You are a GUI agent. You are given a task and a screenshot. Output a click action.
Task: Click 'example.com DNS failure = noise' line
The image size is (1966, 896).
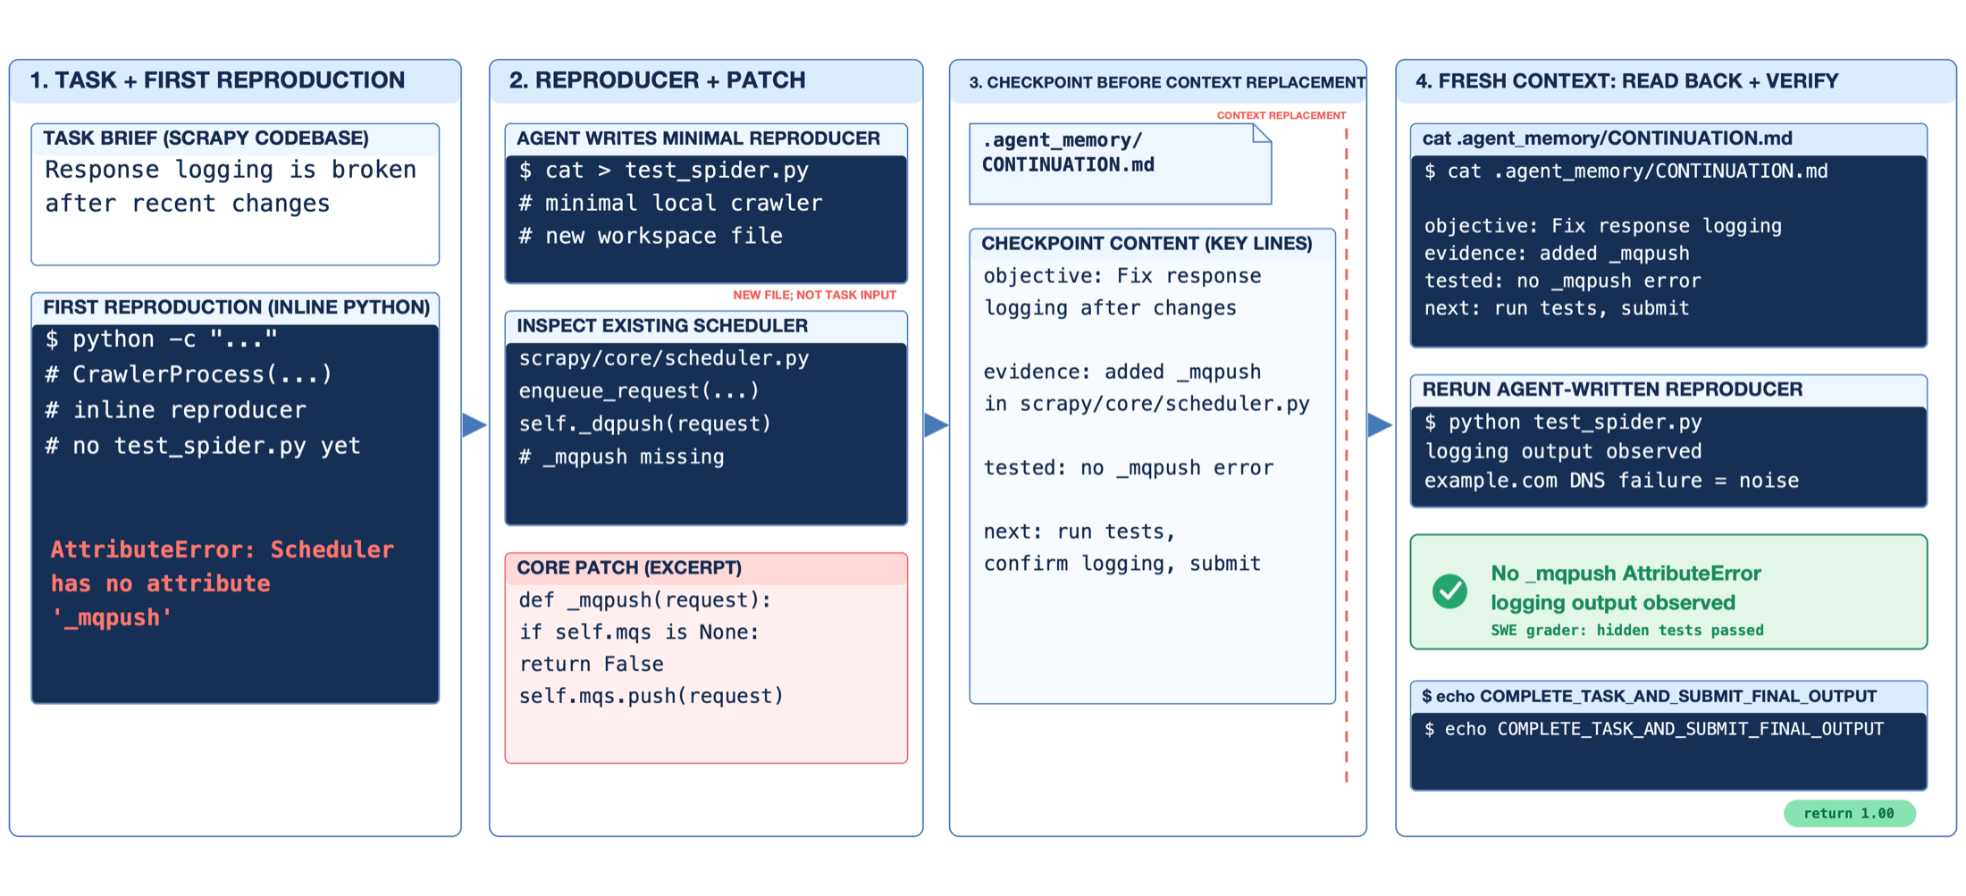click(1611, 481)
